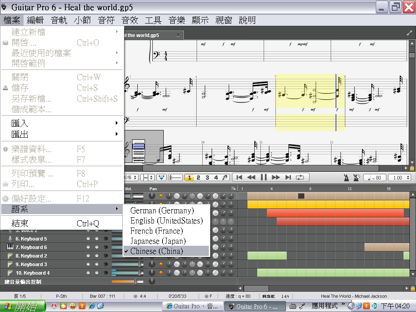The width and height of the screenshot is (416, 312).
Task: Click the 10. Keyboard 4 instrument icon
Action: tap(10, 273)
